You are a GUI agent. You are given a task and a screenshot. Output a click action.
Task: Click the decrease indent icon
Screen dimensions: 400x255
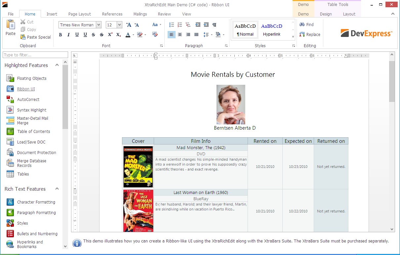coord(198,25)
